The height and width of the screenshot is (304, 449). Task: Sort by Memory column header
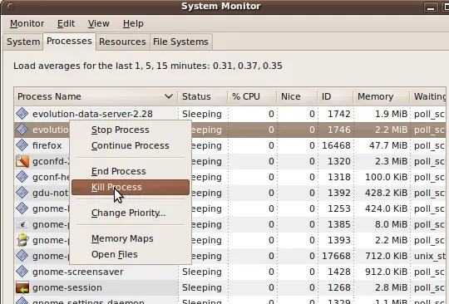click(381, 96)
